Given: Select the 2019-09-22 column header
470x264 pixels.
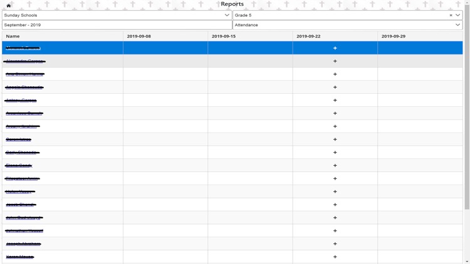Looking at the screenshot, I should pos(335,36).
